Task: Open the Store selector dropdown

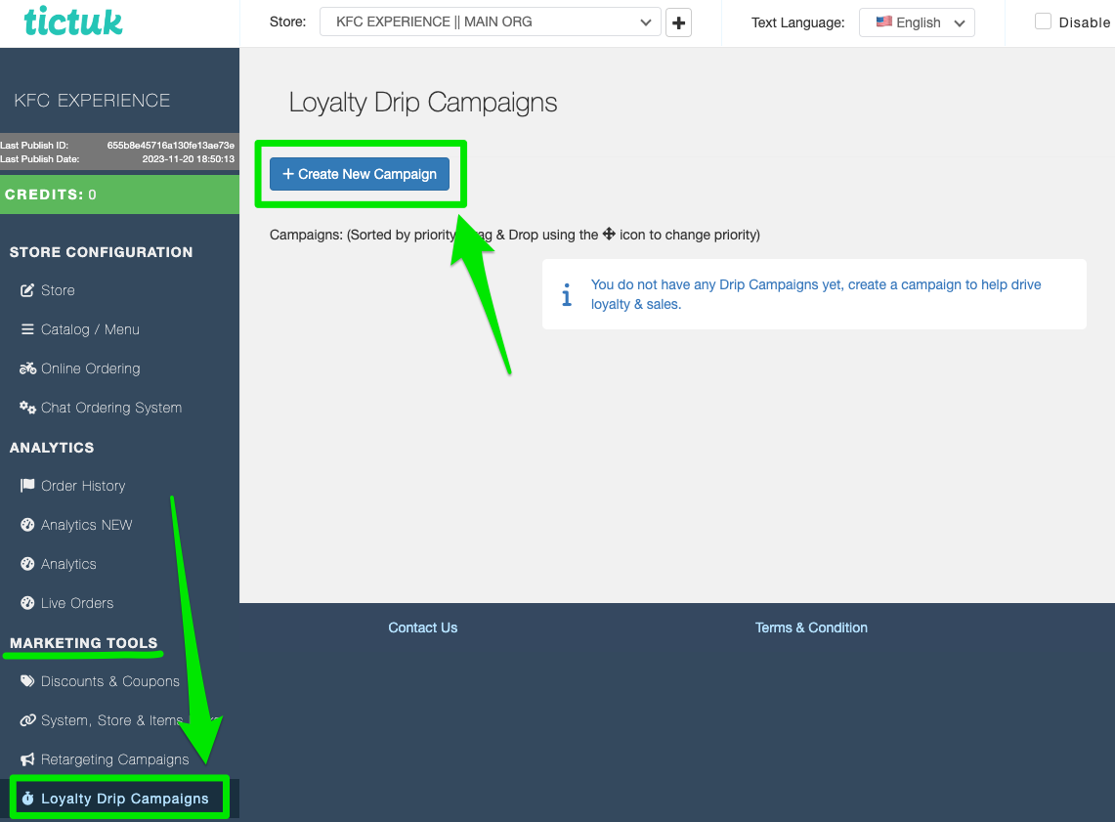Action: pyautogui.click(x=490, y=22)
